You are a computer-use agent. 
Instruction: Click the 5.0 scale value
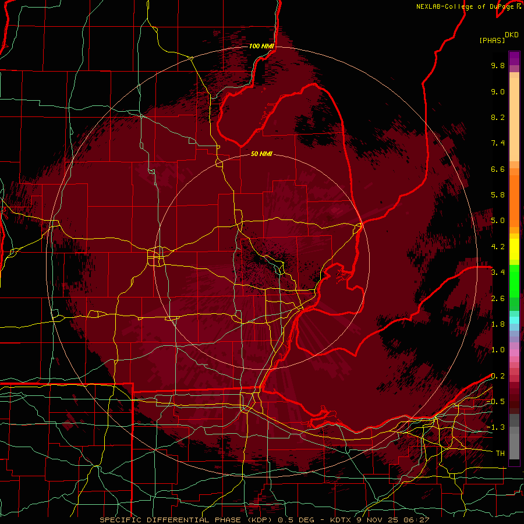click(x=498, y=221)
